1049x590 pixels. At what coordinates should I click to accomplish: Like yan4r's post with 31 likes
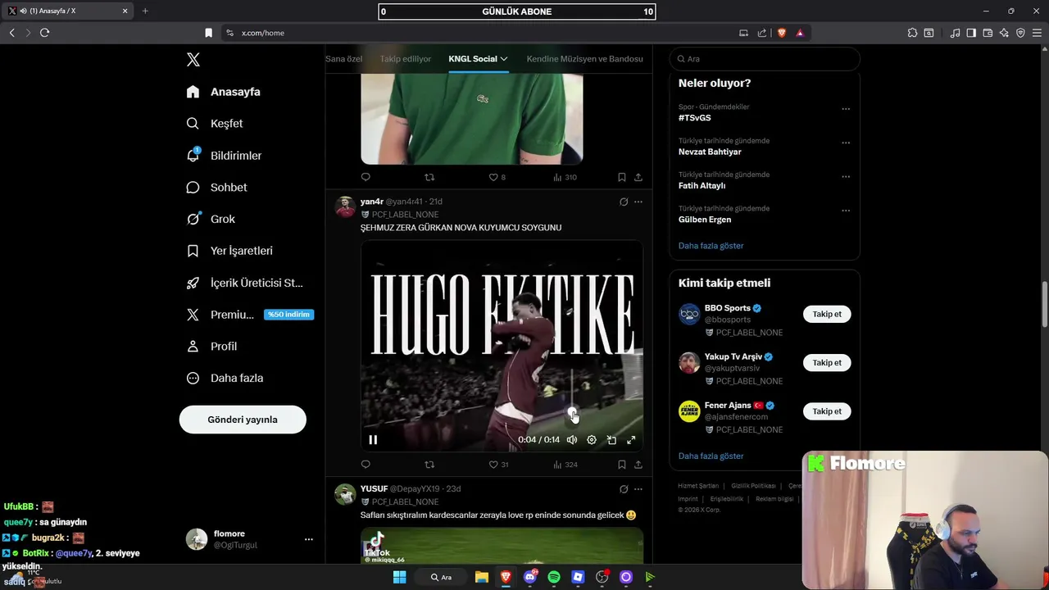coord(498,465)
